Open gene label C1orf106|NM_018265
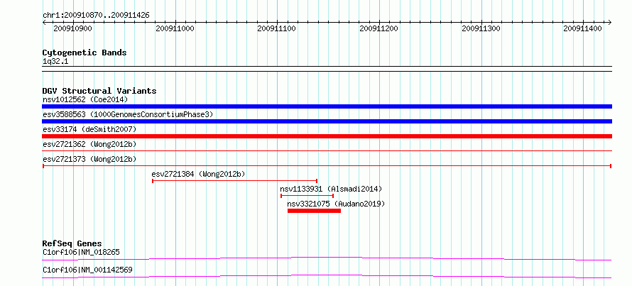Viewport: 632px width, 286px height. [x=81, y=253]
